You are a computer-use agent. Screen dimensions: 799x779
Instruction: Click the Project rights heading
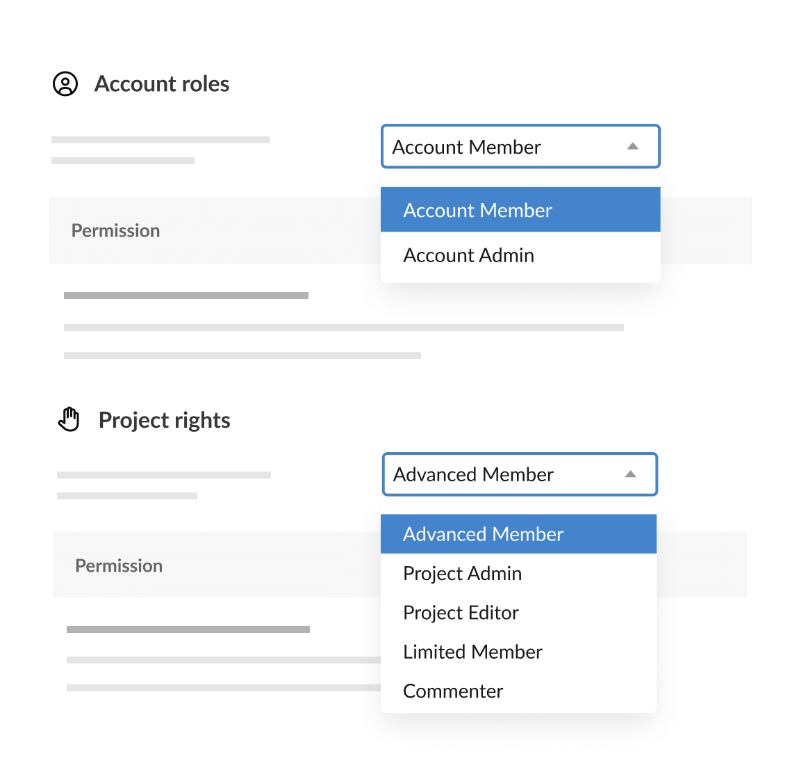164,419
